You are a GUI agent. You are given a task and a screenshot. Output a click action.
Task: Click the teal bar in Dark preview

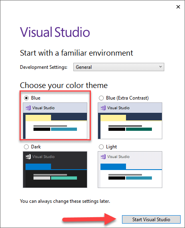coord(64,178)
